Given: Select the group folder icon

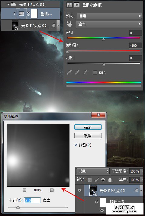Looking at the screenshot, I should (x=13, y=5).
